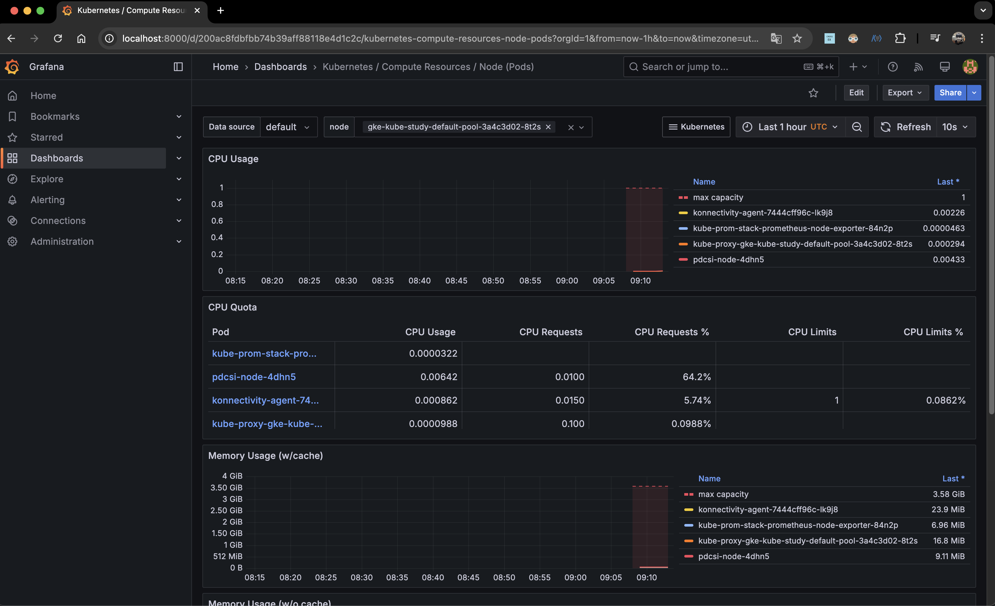The image size is (995, 606).
Task: Expand the Dashboards section chevron
Action: pyautogui.click(x=179, y=158)
